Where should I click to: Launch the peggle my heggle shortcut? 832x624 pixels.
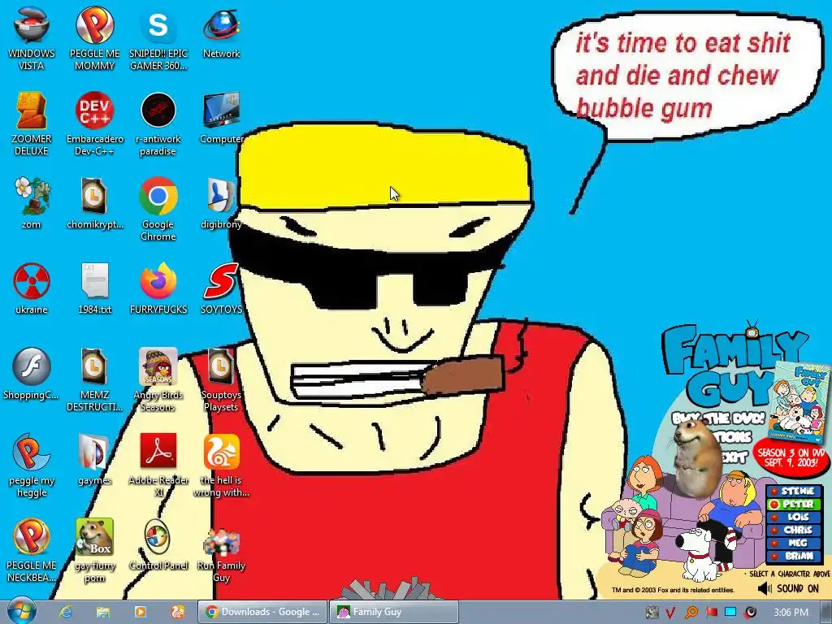(x=32, y=465)
